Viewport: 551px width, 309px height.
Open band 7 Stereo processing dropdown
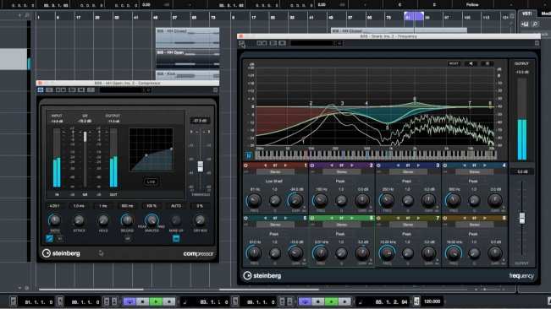pos(408,225)
